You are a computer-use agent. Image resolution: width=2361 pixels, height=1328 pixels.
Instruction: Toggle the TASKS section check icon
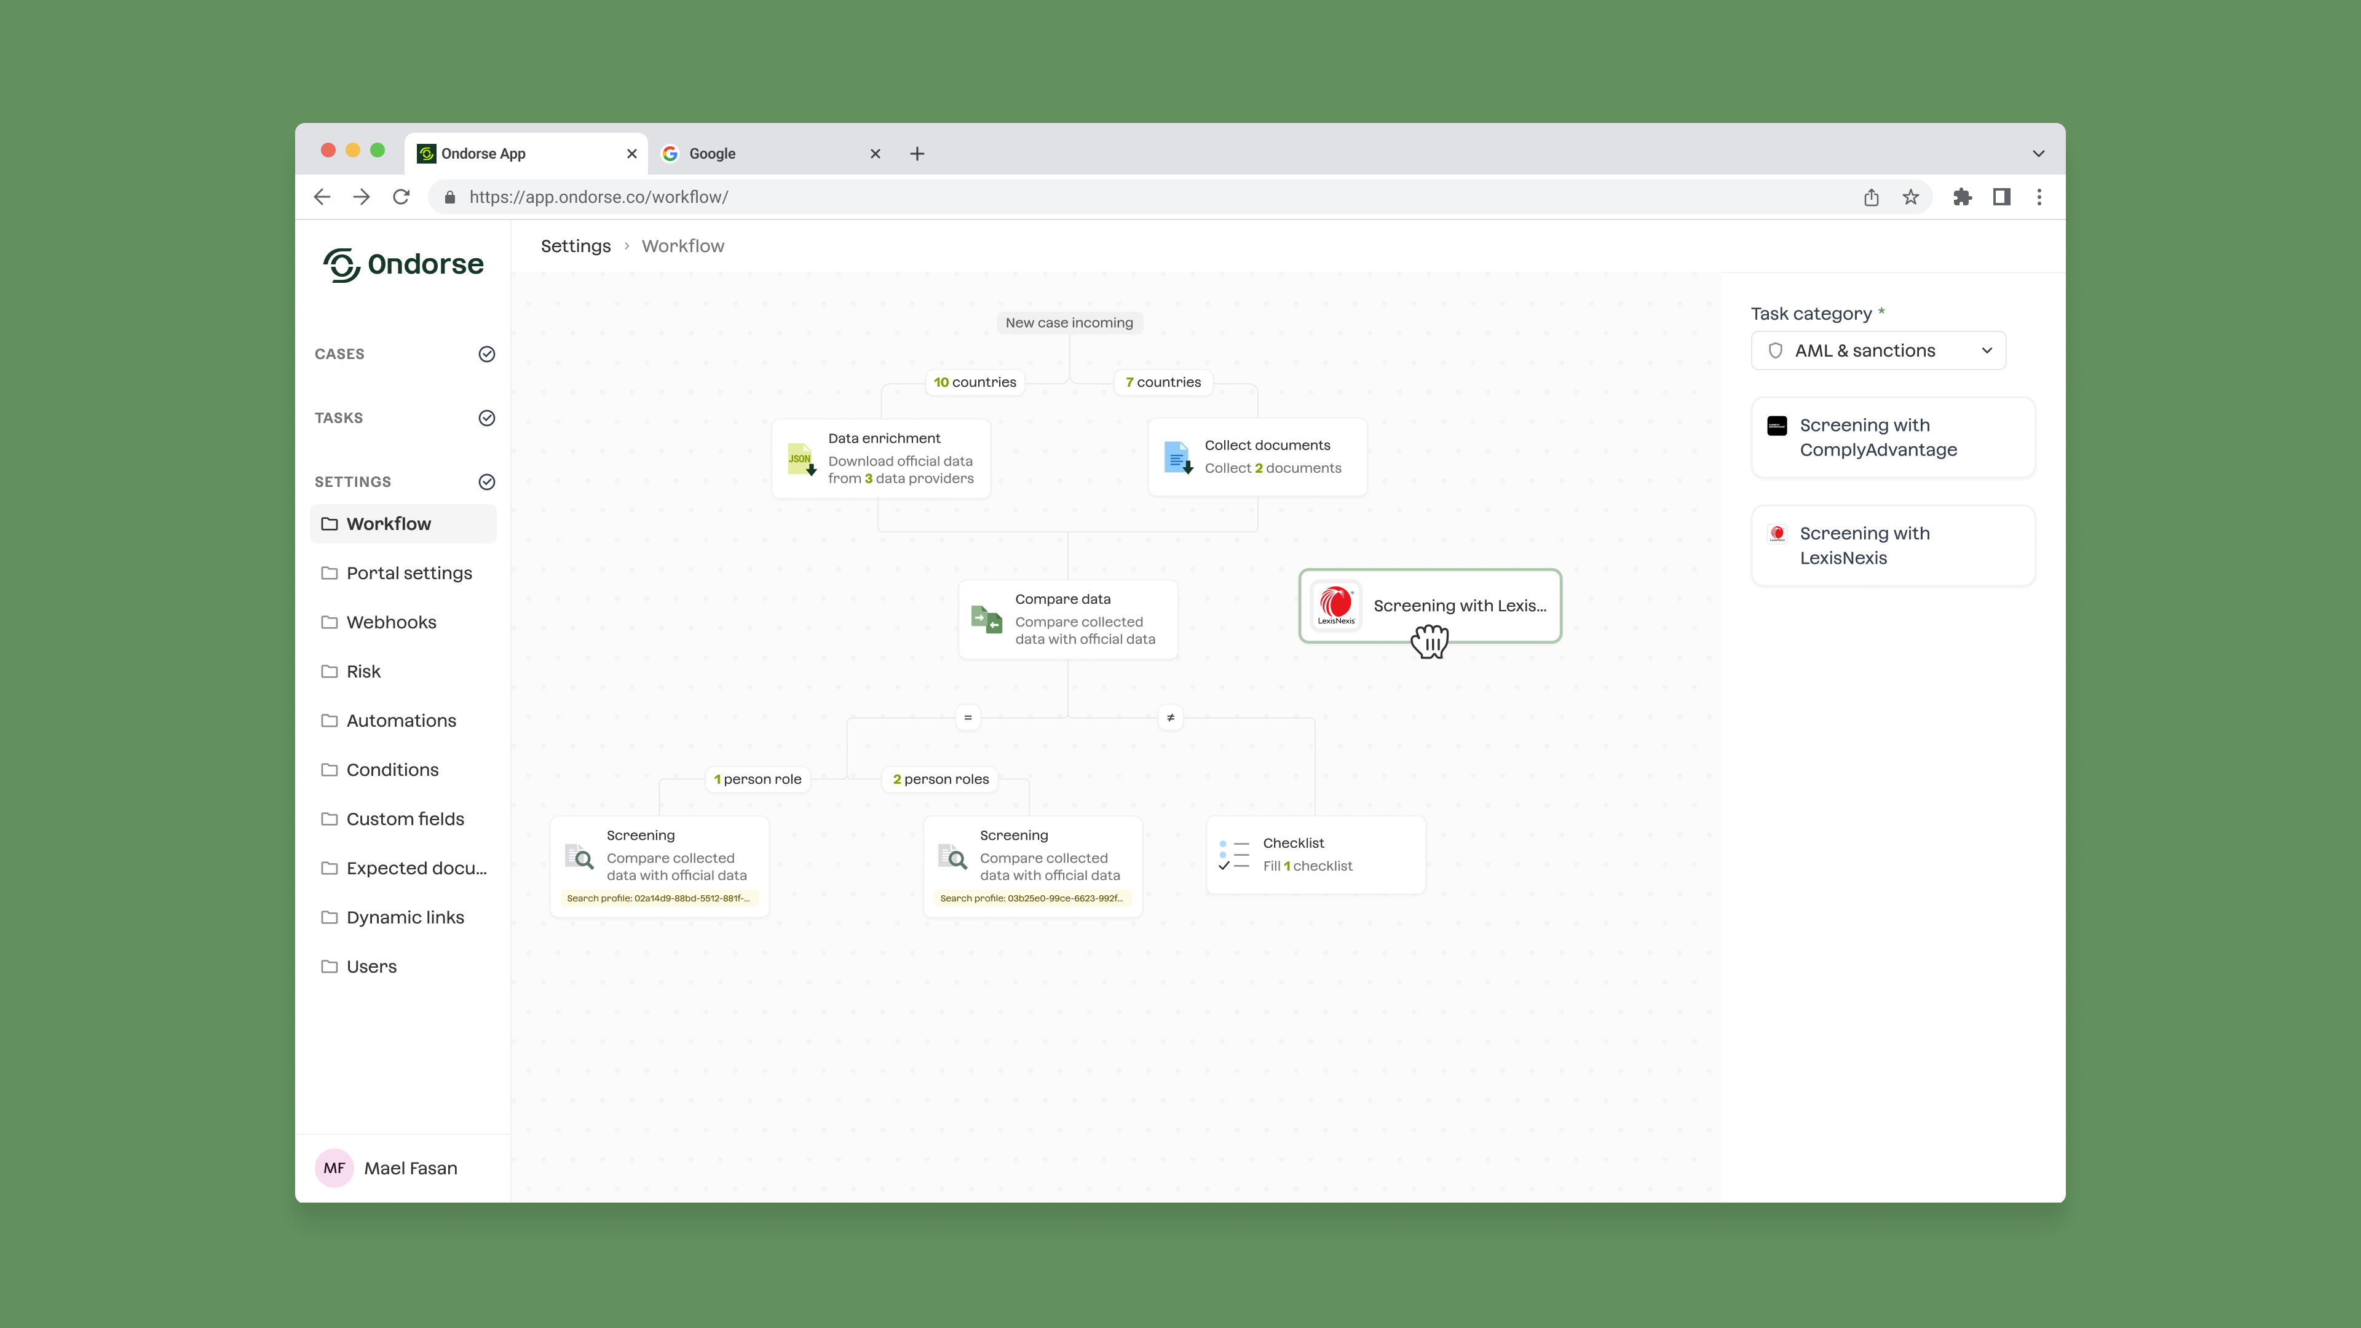pos(487,418)
